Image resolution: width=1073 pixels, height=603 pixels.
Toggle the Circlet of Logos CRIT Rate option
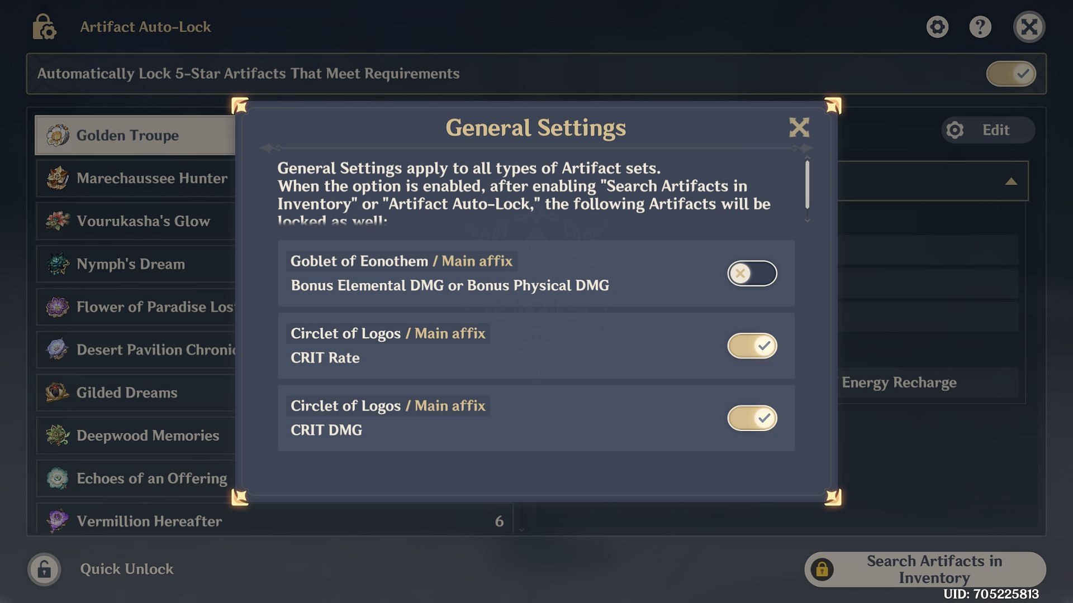click(752, 345)
